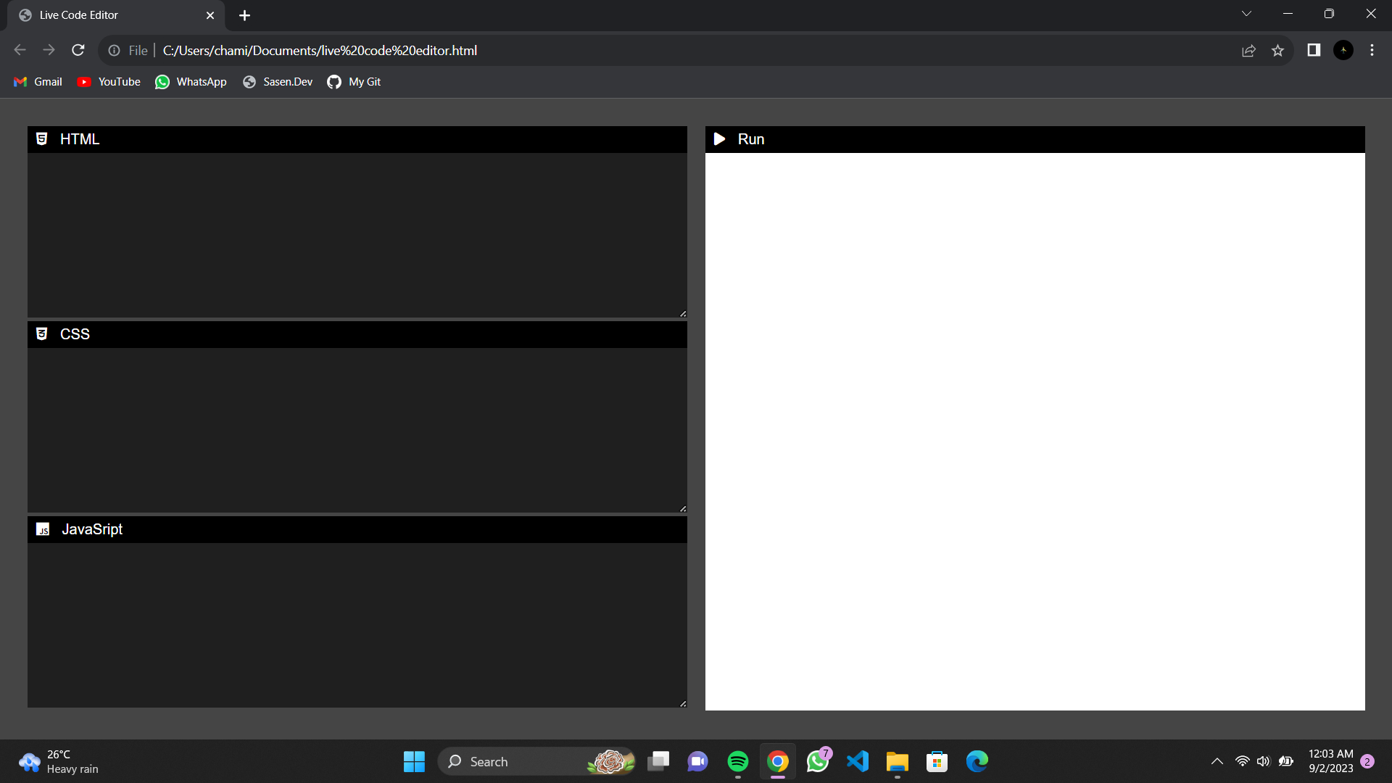Select the Live Code Editor tab
Screen dimensions: 1392x783
[x=116, y=15]
